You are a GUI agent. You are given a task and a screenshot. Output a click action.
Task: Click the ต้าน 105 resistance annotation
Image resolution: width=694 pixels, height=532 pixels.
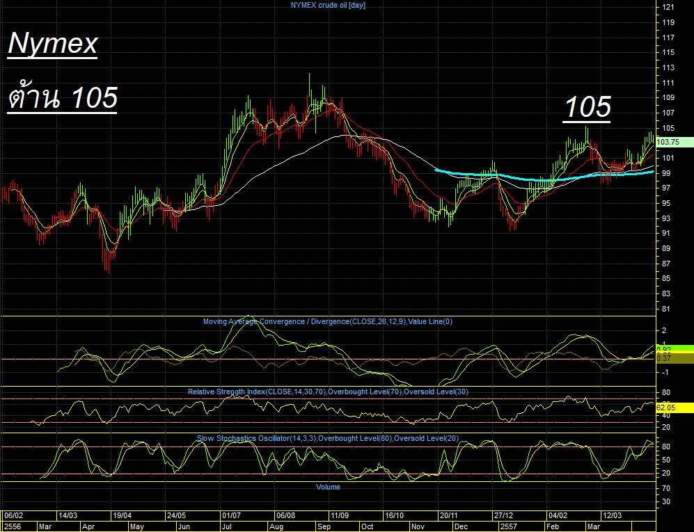[x=63, y=98]
